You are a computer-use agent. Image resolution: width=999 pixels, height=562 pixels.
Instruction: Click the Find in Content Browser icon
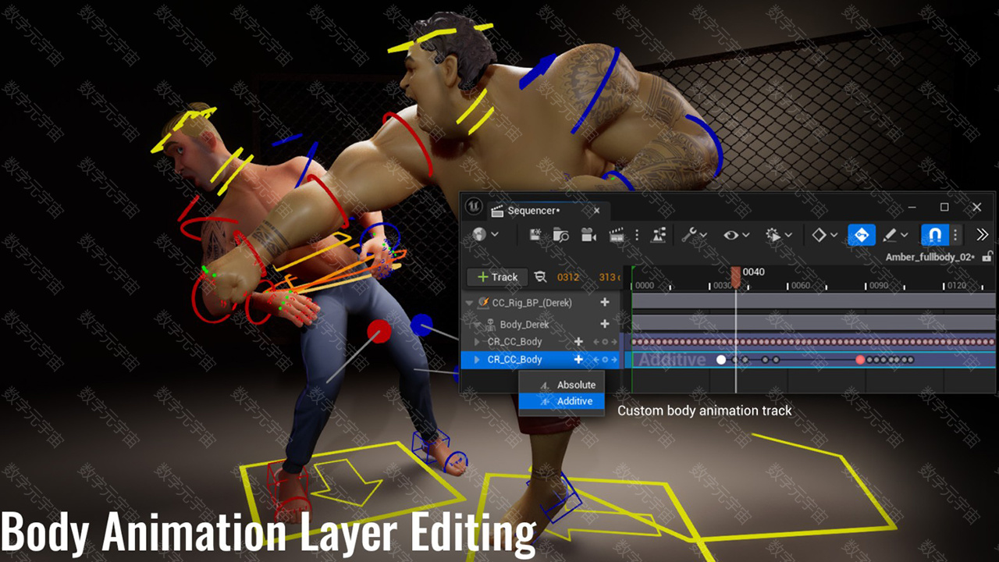pyautogui.click(x=560, y=235)
